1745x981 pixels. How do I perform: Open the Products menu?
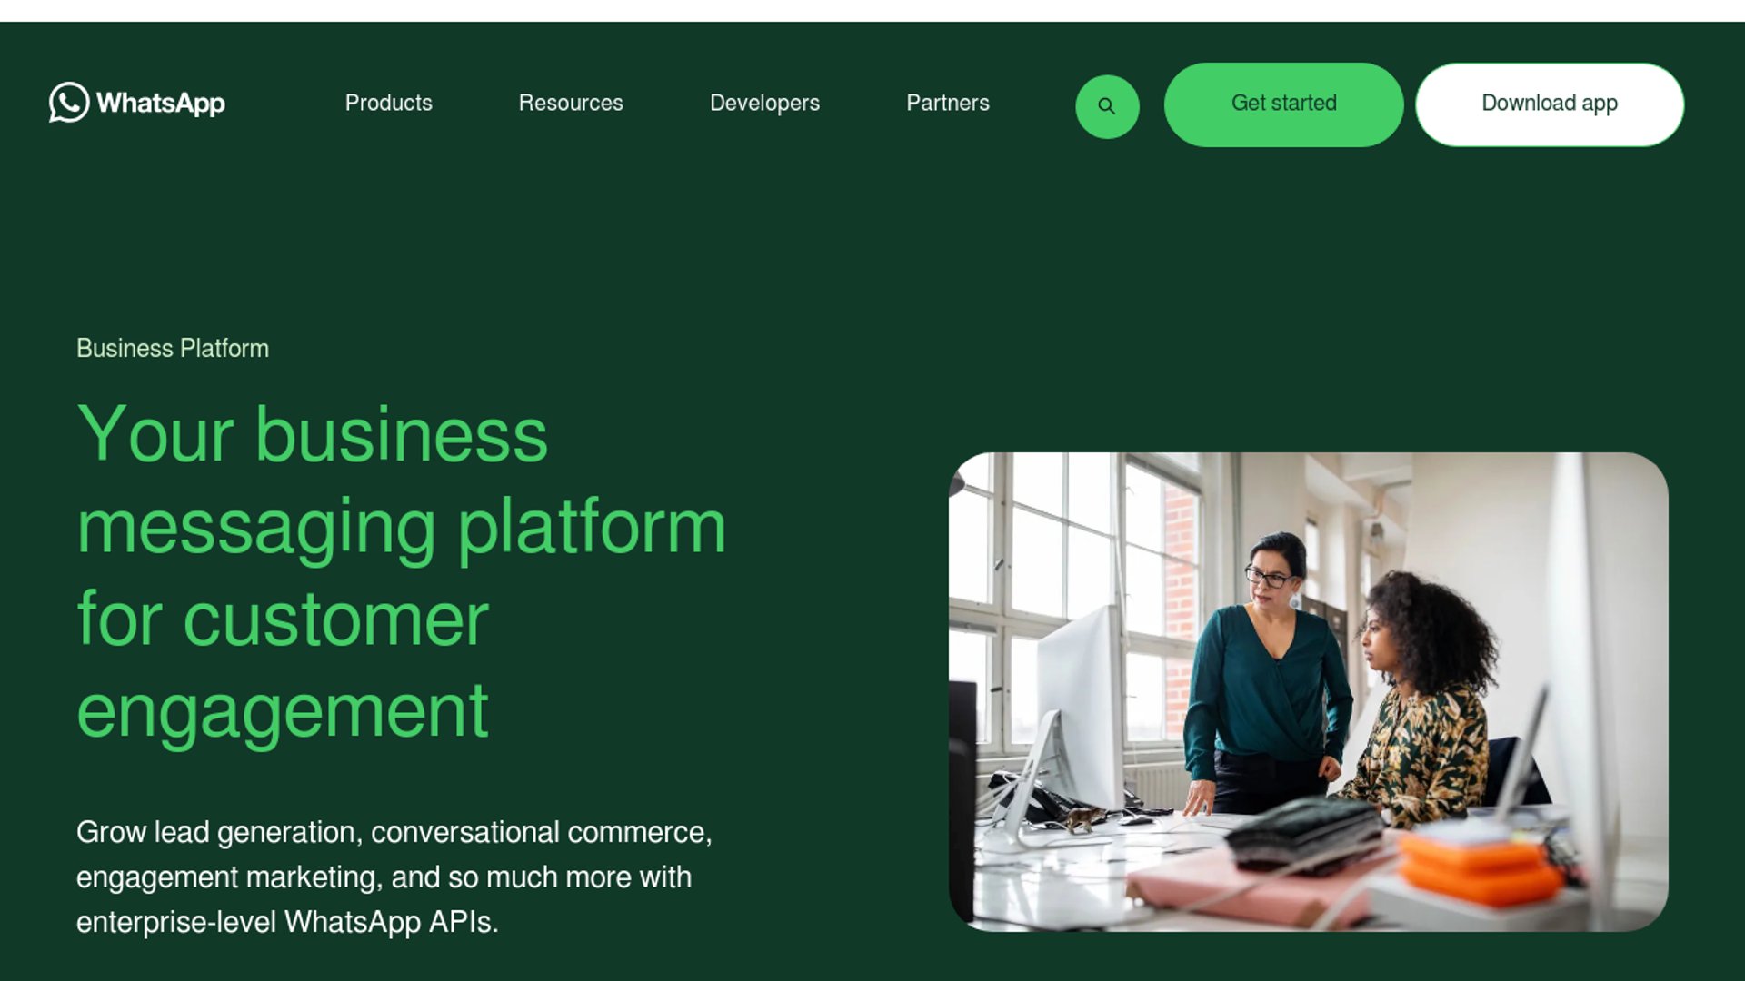point(388,103)
